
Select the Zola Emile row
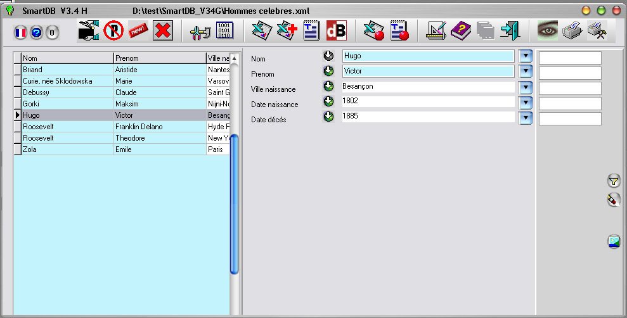tap(114, 149)
